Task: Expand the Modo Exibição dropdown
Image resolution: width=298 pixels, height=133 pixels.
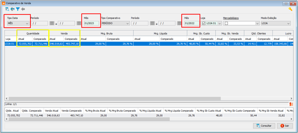Action: [x=288, y=23]
